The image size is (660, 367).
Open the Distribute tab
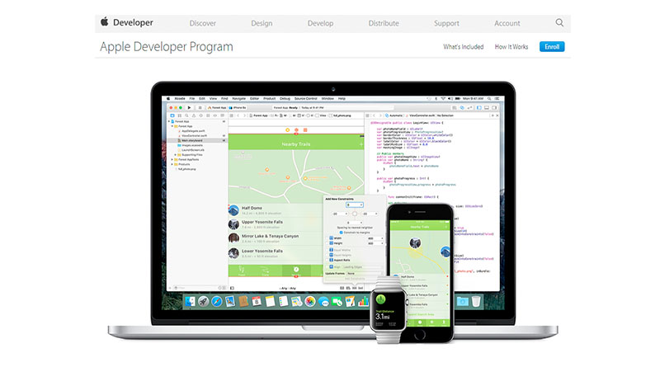coord(384,23)
